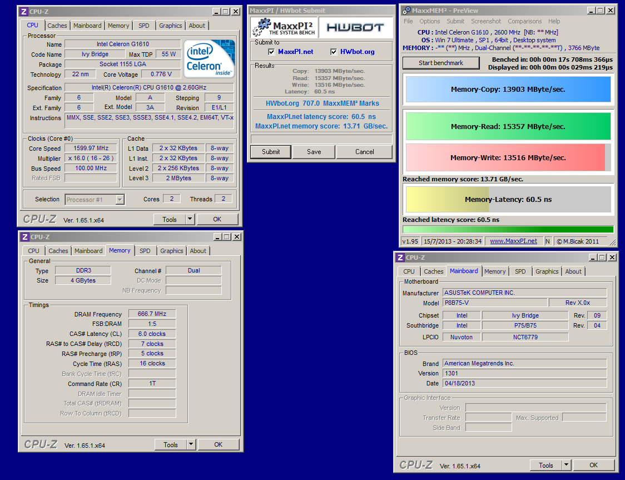Click the resize grip of the MaxxMEM² window
The image size is (625, 480).
pos(612,242)
